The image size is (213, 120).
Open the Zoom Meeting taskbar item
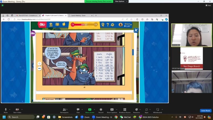(102, 117)
